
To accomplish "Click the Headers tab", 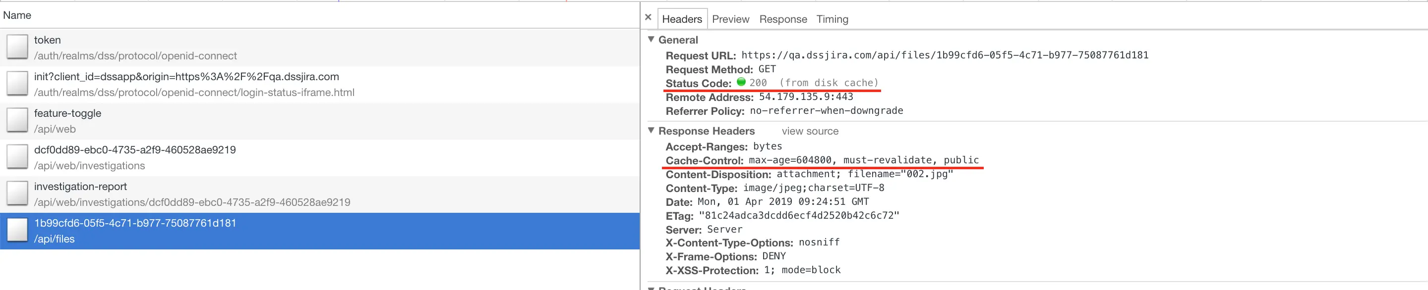I will (682, 19).
